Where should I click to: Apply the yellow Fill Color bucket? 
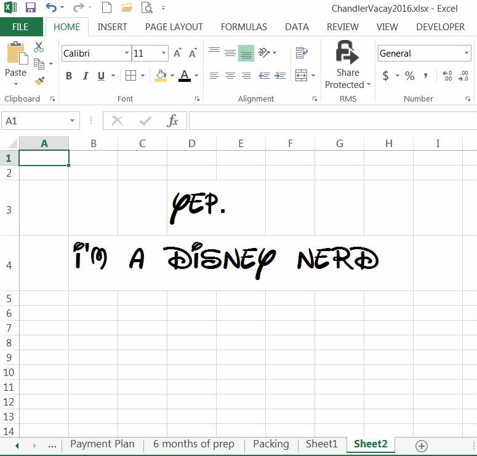coord(161,76)
